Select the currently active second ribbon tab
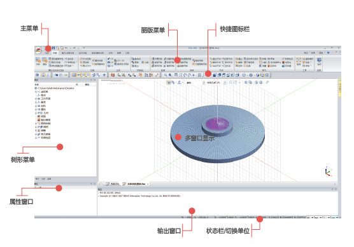 coord(55,53)
